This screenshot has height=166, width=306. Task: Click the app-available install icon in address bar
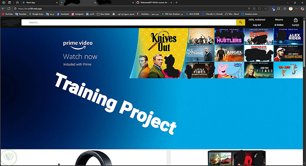(x=254, y=9)
